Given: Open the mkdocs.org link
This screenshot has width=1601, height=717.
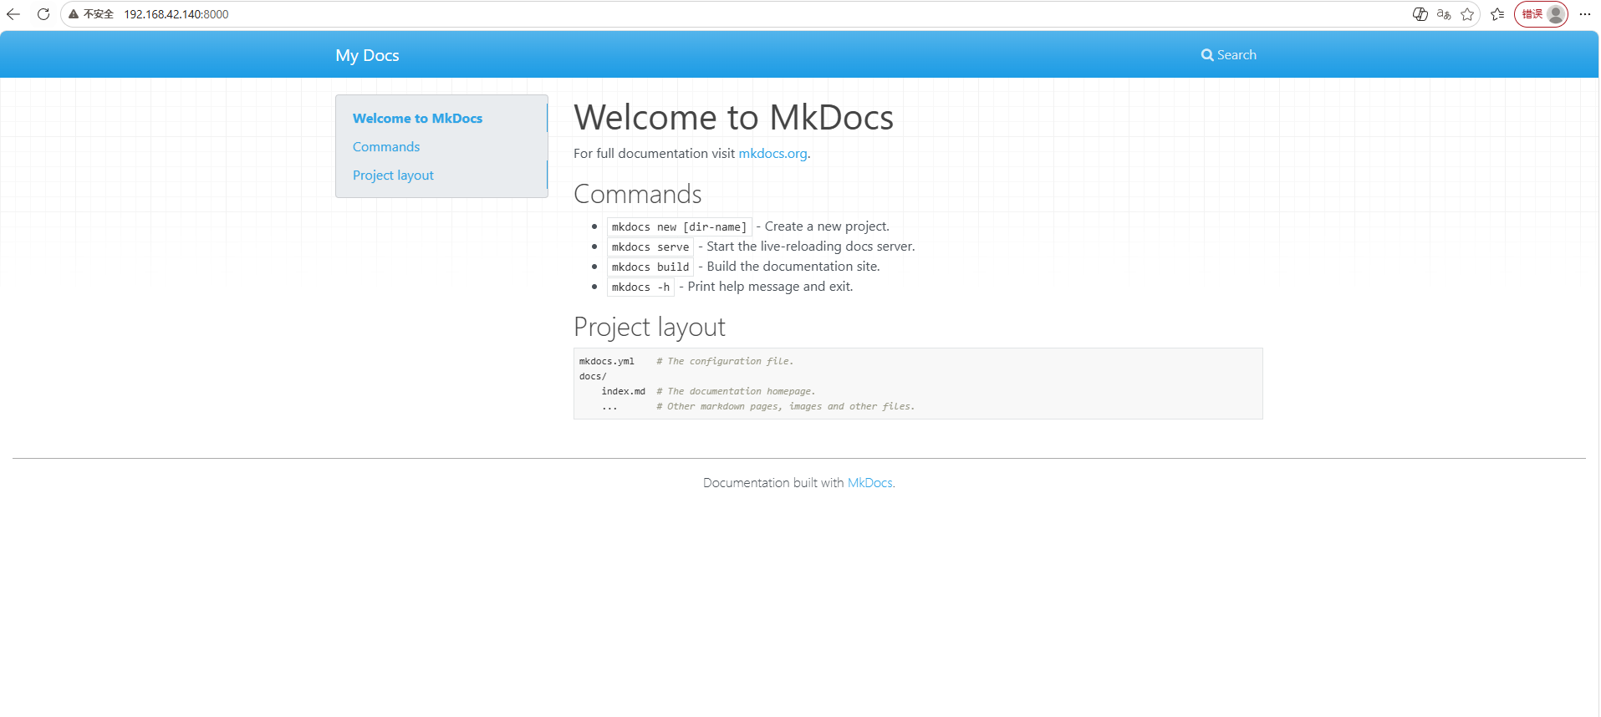Looking at the screenshot, I should click(772, 154).
